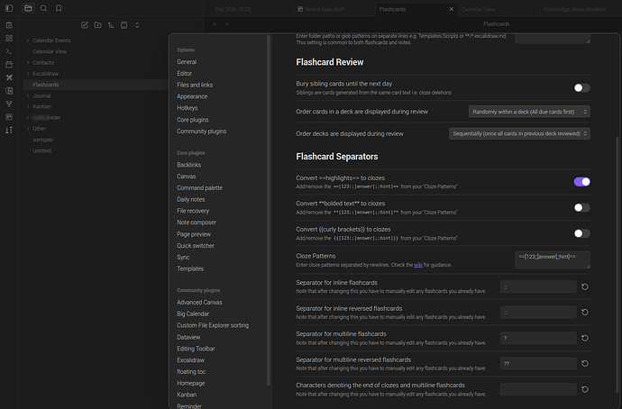The width and height of the screenshot is (622, 409).
Task: Reset the end of clozes characters setting
Action: (585, 389)
